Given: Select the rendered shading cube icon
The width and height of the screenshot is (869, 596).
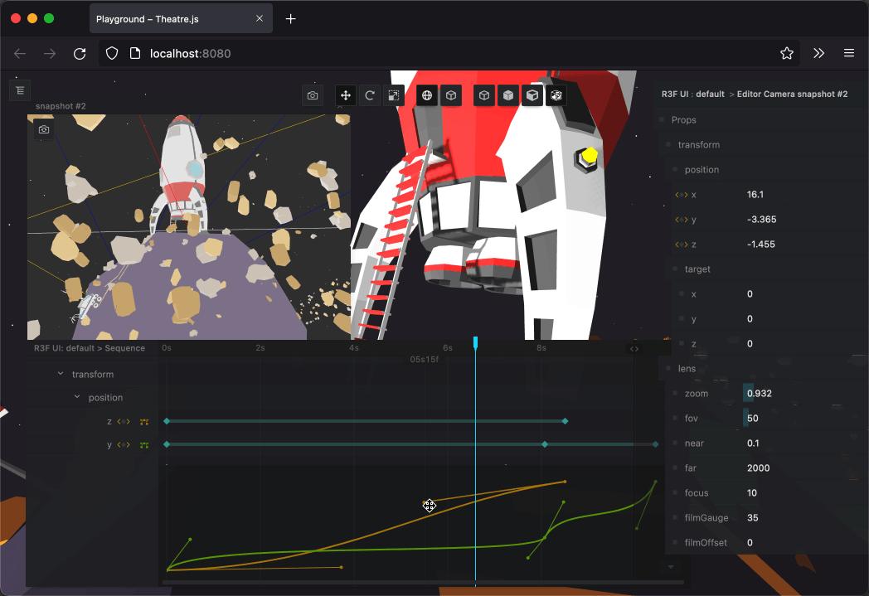Looking at the screenshot, I should tap(532, 95).
